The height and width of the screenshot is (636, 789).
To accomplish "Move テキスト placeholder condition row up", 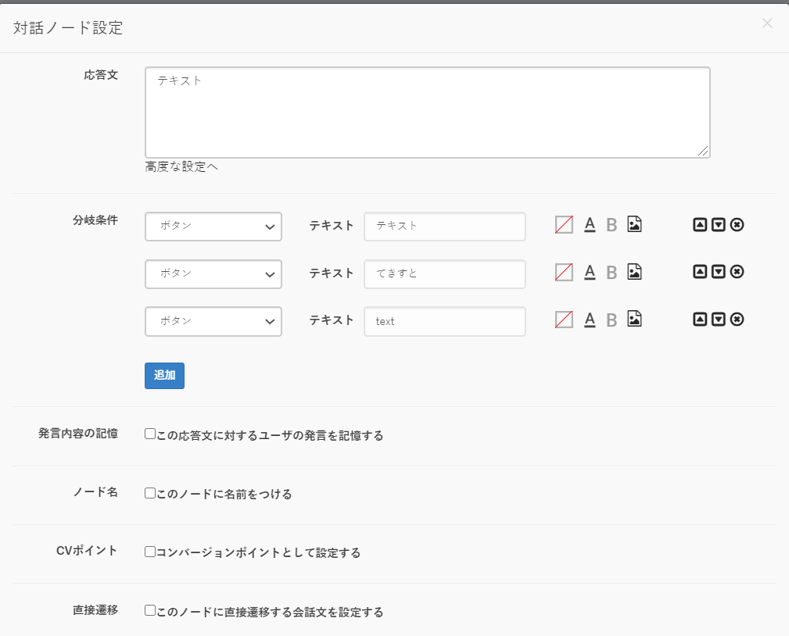I will [x=700, y=225].
